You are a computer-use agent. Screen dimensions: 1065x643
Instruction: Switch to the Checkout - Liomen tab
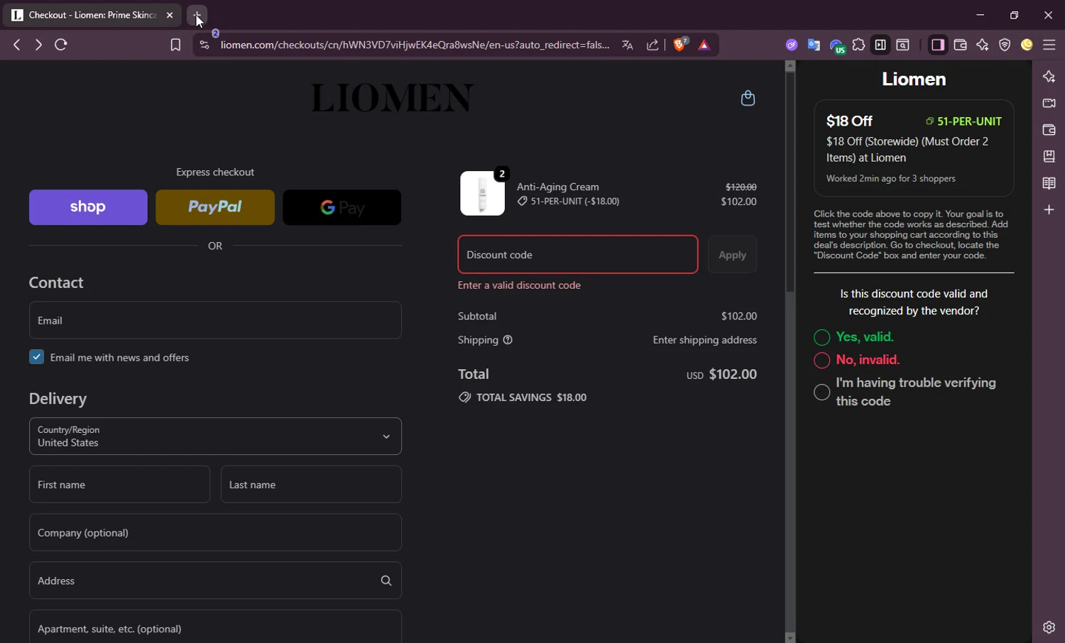(92, 15)
